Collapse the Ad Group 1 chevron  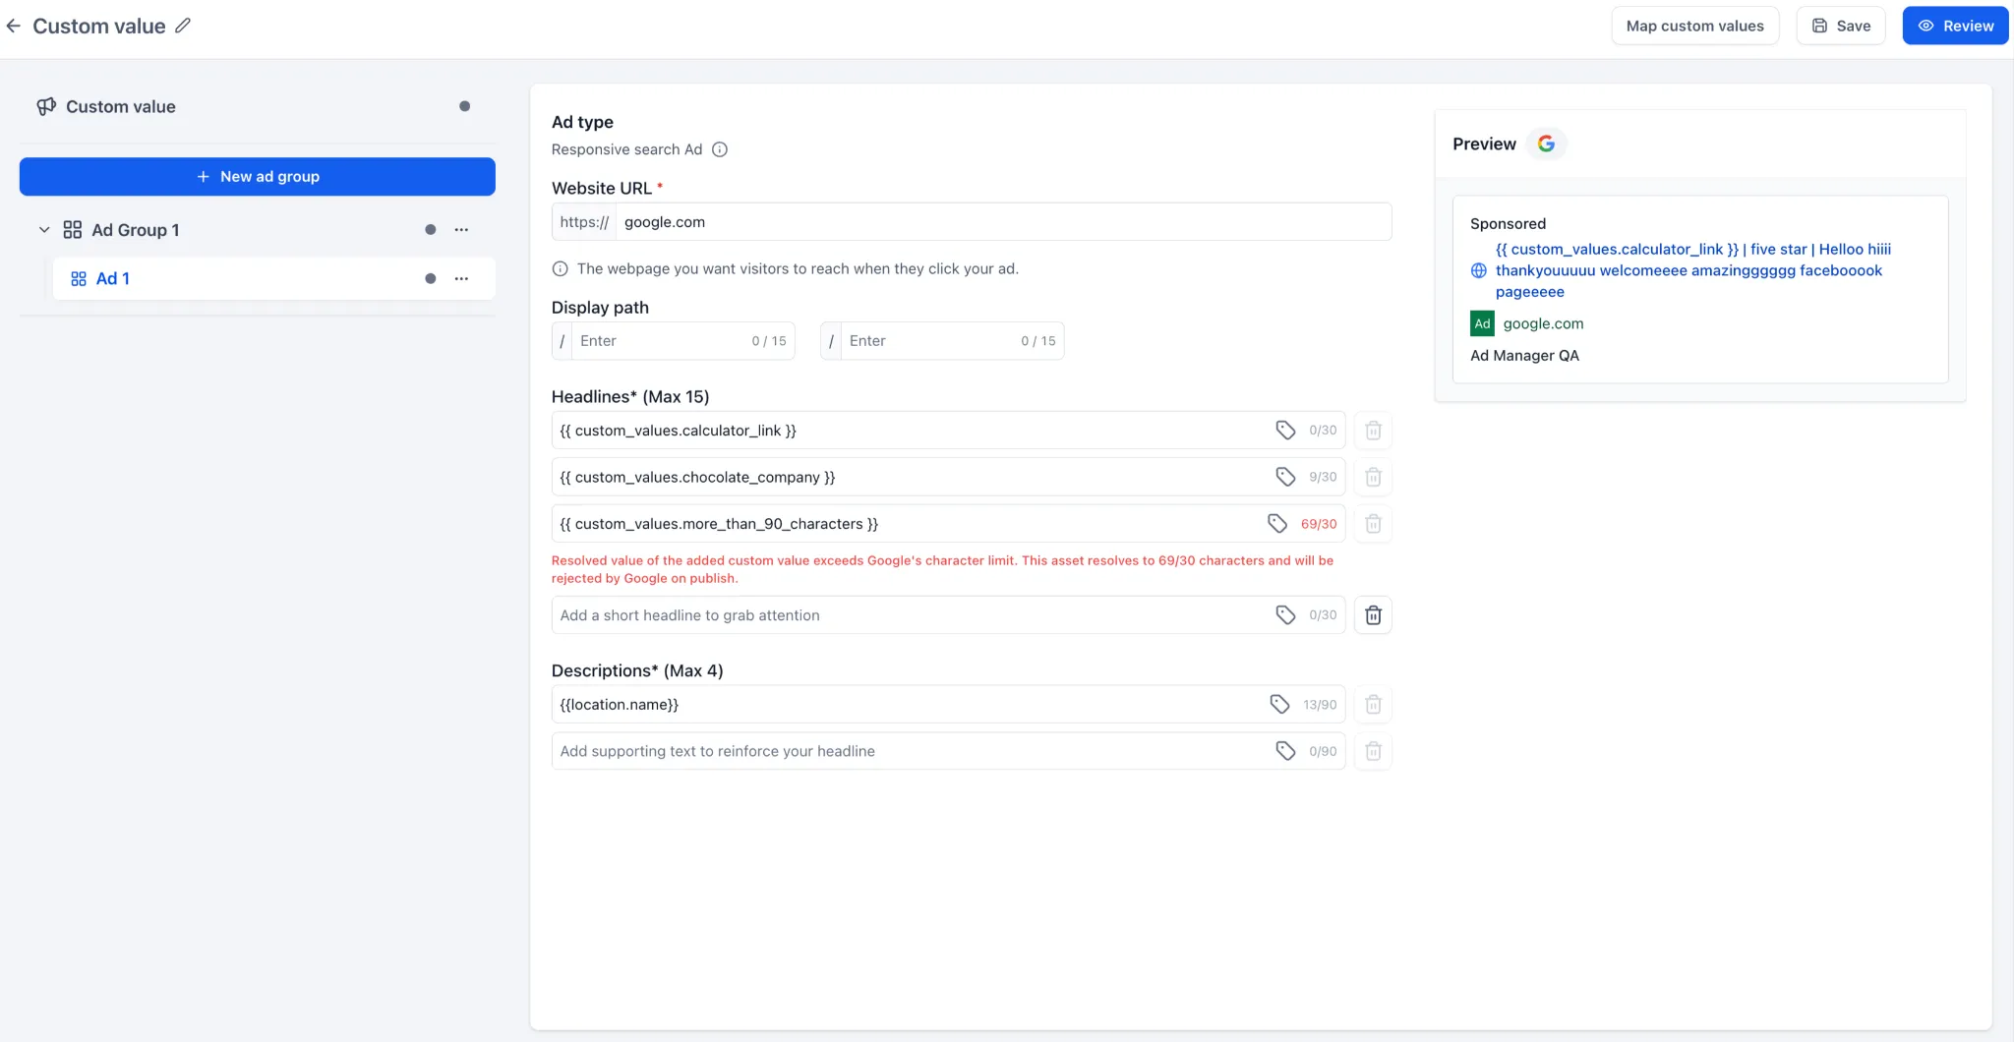[44, 230]
